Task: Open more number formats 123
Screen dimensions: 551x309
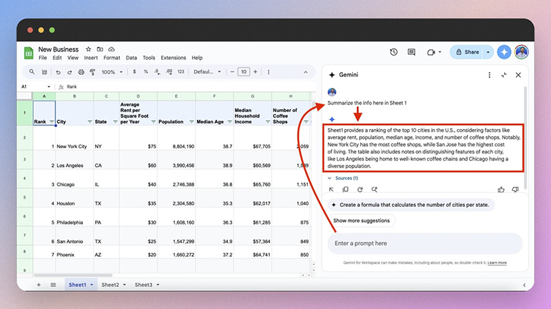Action: (180, 72)
